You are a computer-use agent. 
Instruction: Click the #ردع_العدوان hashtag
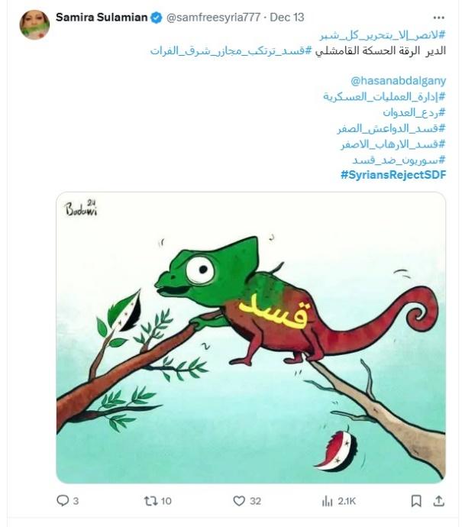415,112
